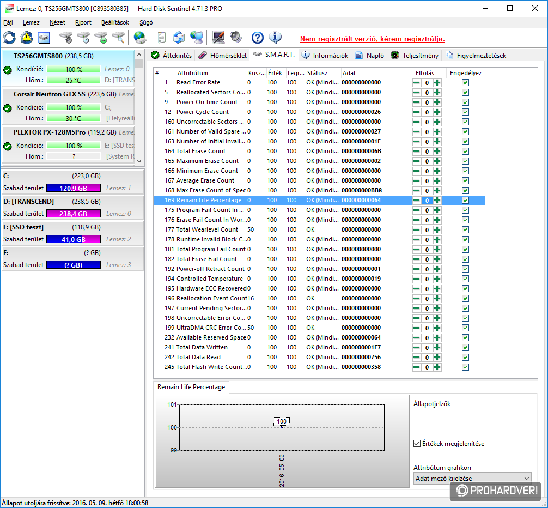Click the green plus on Total Erase Count row

437,152
